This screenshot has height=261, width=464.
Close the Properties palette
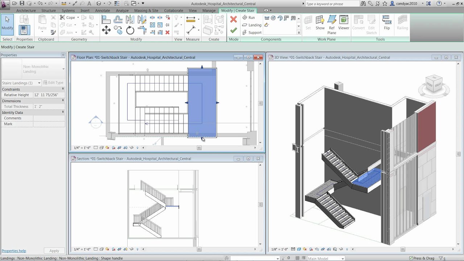pos(63,55)
